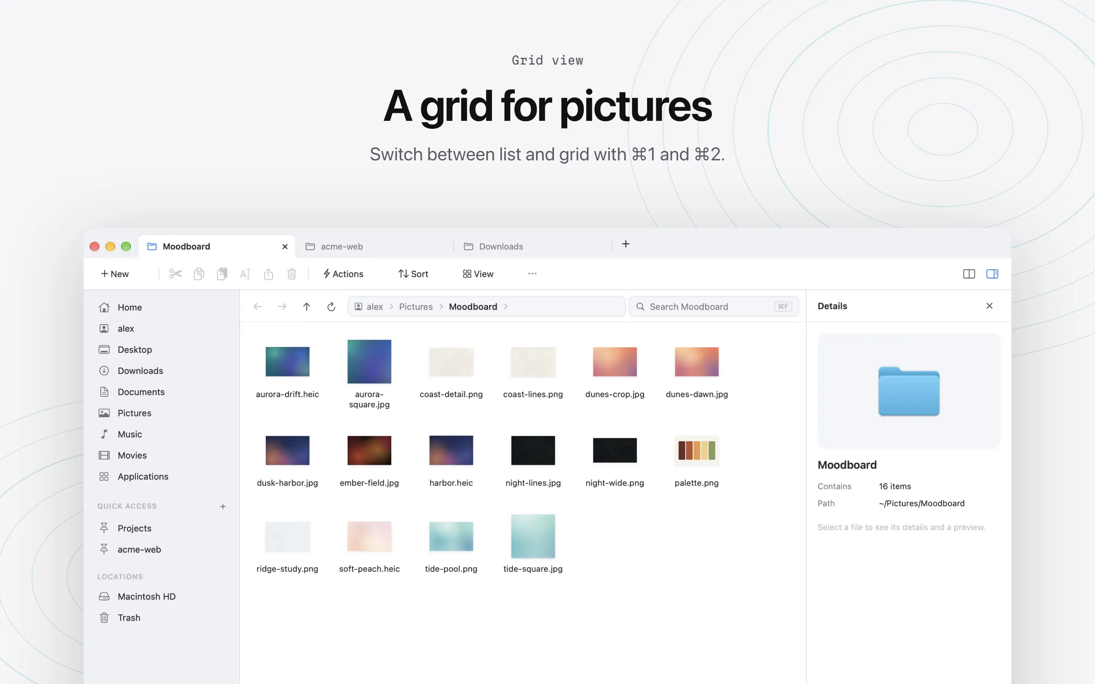Click the Delete trash icon in toolbar

(292, 274)
